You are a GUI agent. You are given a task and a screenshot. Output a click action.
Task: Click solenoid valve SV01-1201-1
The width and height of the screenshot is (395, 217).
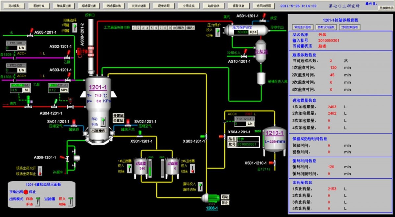74,123
